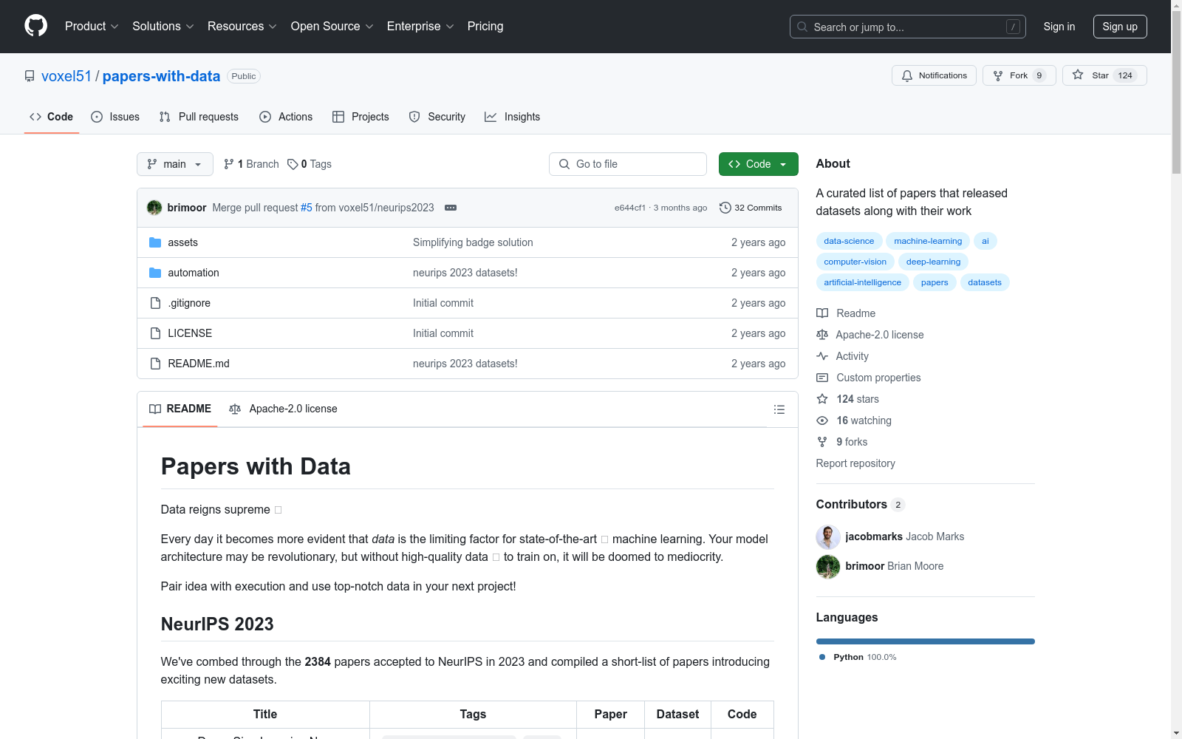Click the Report repository link

pos(855,463)
